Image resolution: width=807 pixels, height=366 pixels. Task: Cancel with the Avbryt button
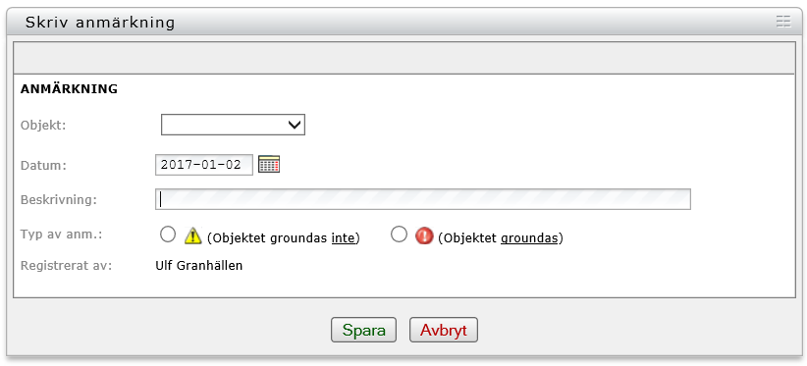444,330
